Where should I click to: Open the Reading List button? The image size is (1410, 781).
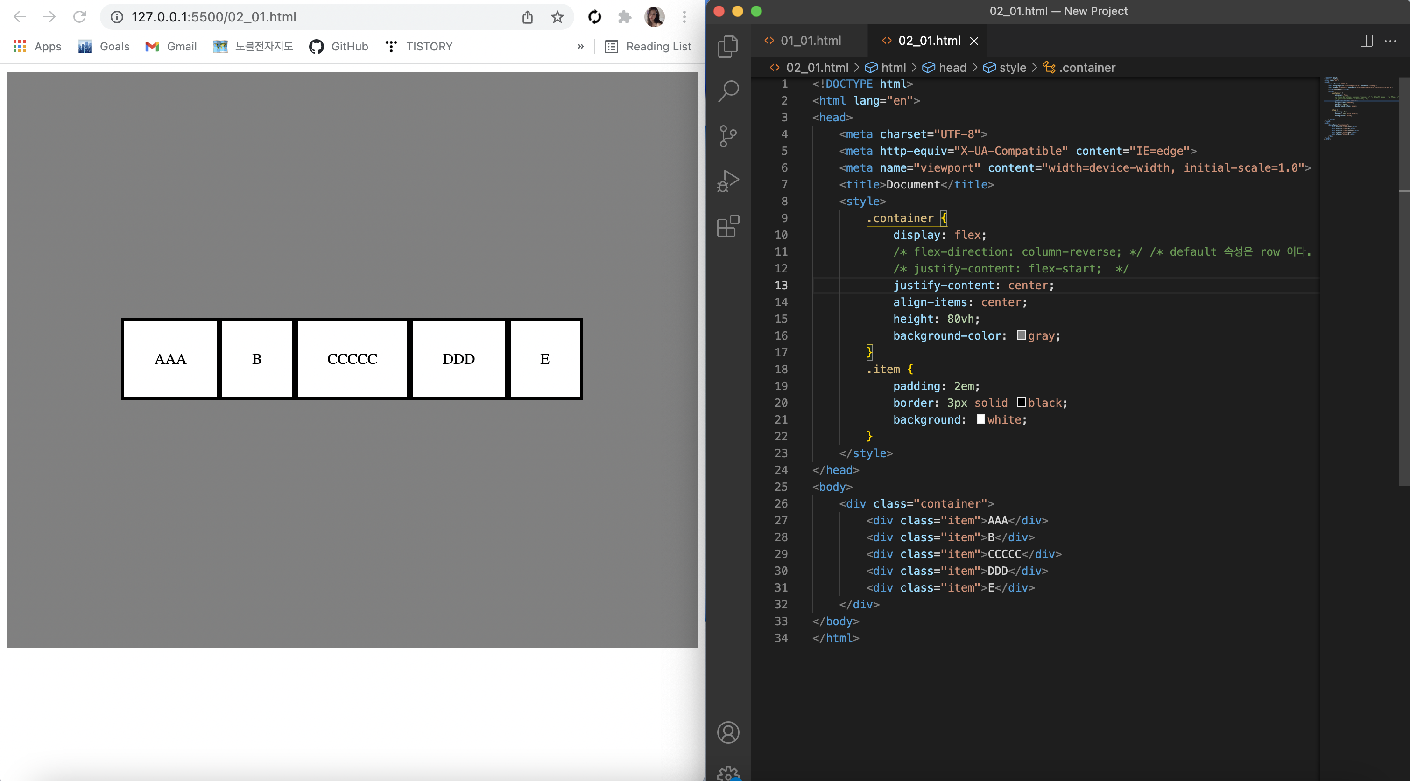pyautogui.click(x=648, y=47)
